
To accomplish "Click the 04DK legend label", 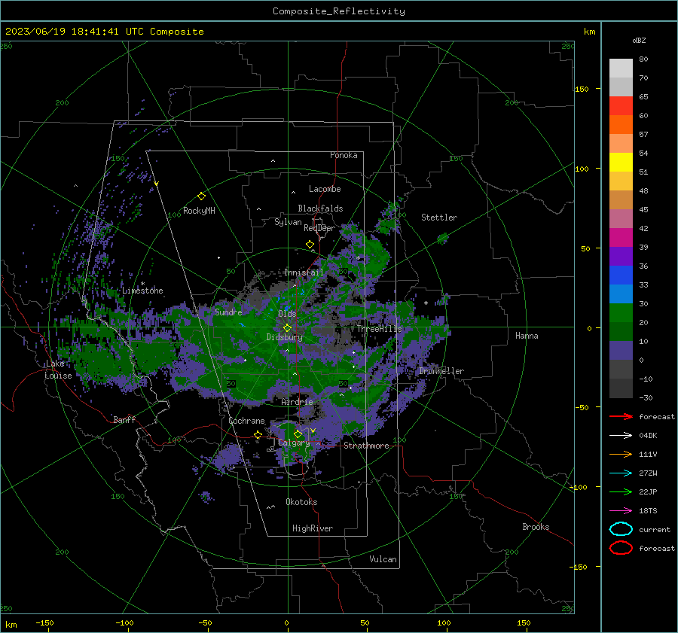I will pos(648,436).
